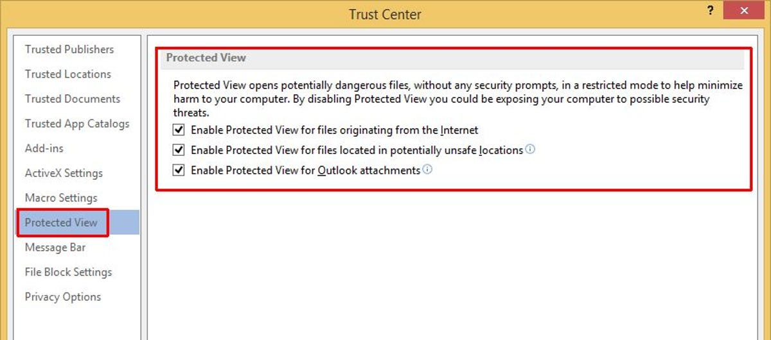Click the info icon beside unsafe locations
The height and width of the screenshot is (340, 771).
coord(530,149)
